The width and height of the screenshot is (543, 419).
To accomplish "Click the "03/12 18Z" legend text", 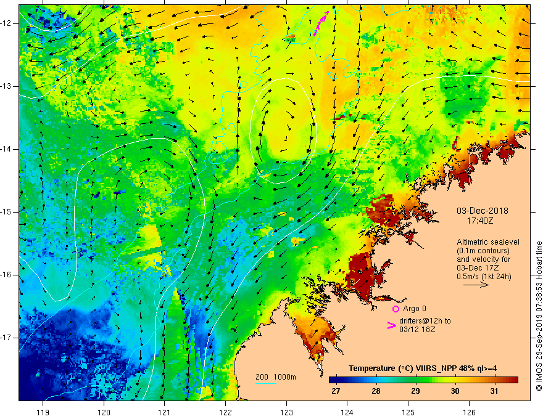I will click(417, 330).
